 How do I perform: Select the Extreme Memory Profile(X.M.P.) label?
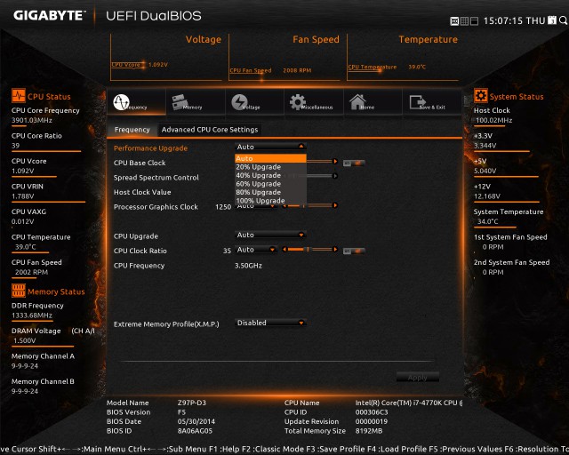point(166,324)
